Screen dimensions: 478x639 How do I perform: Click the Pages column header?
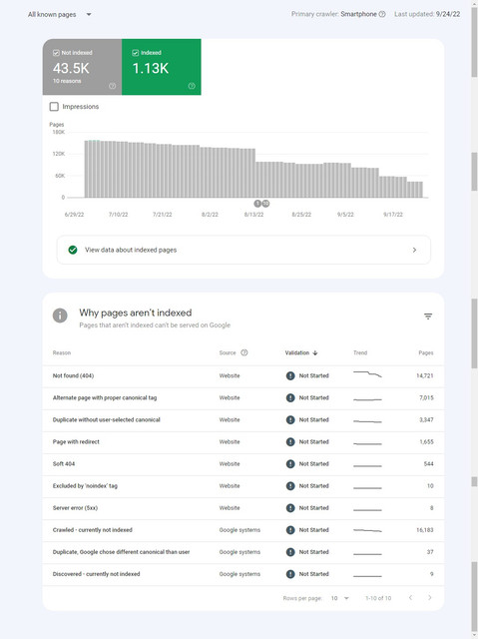tap(426, 352)
